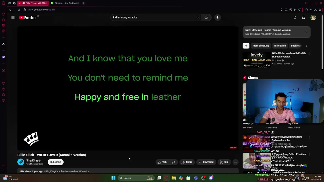This screenshot has height=182, width=324.
Task: Open the 'lovely (with Khalid)' video thumbnail
Action: click(257, 60)
